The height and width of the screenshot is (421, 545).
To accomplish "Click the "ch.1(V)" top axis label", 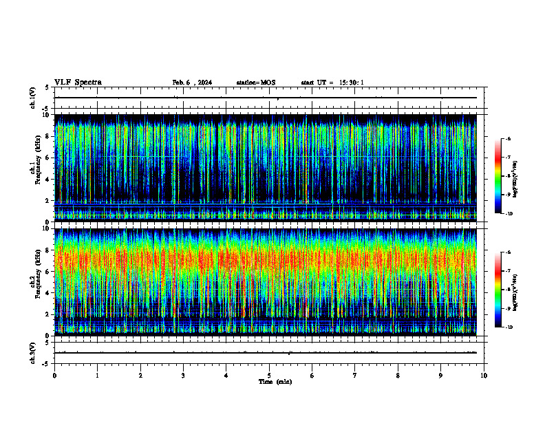I will coord(32,98).
